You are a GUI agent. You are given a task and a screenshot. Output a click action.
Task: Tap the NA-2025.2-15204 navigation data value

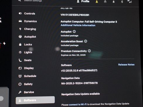(79, 83)
